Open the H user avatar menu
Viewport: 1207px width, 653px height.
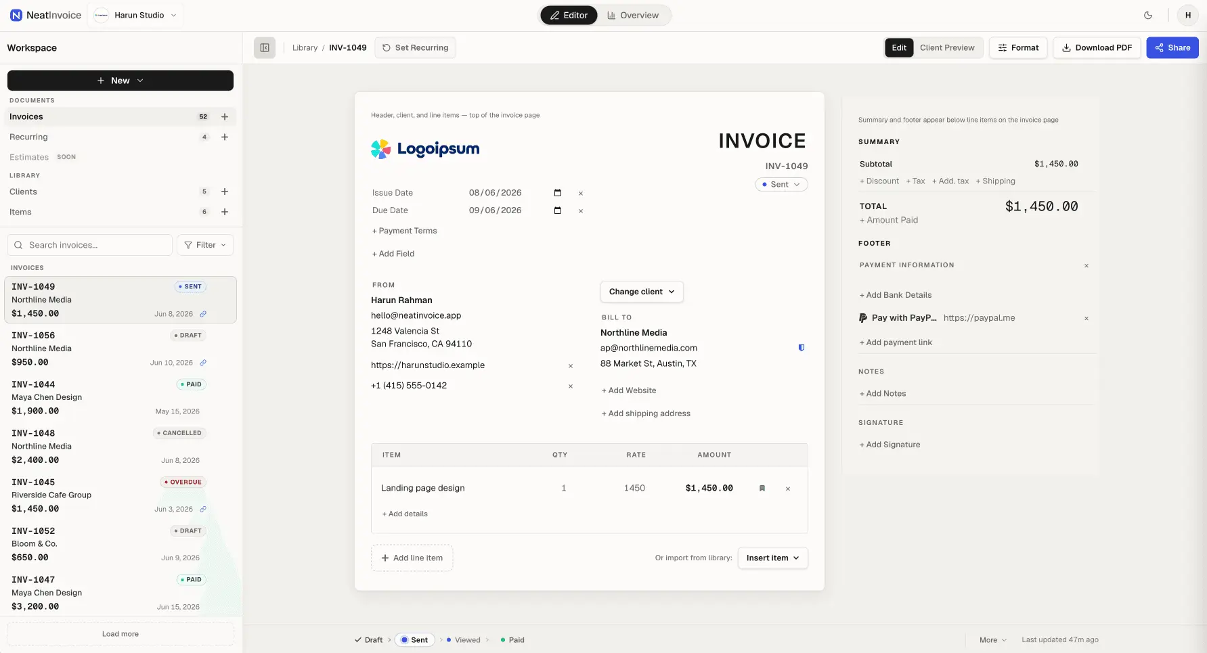(x=1188, y=15)
